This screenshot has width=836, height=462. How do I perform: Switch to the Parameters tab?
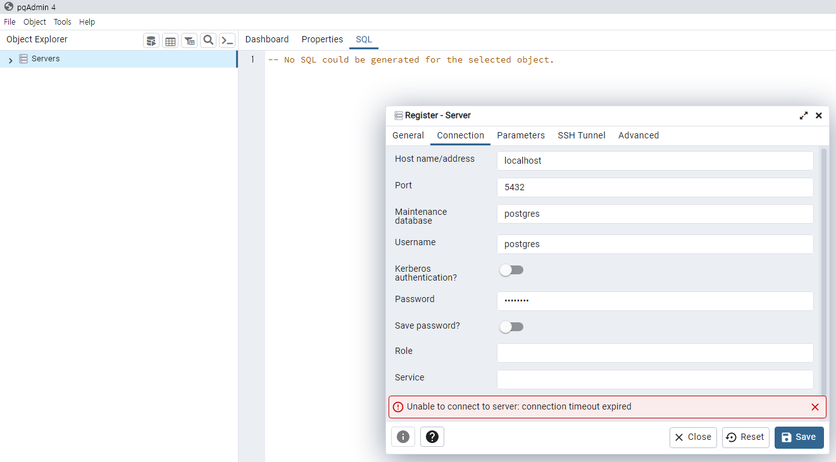tap(520, 135)
